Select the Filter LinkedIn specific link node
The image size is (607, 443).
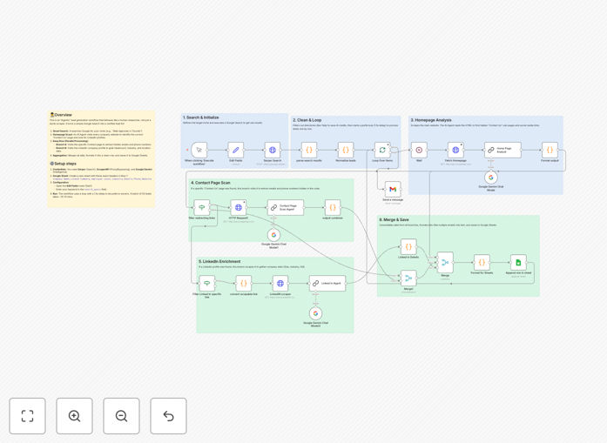[x=207, y=284]
